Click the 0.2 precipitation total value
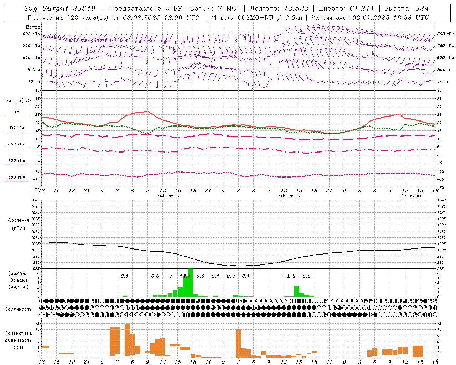 coord(231,276)
